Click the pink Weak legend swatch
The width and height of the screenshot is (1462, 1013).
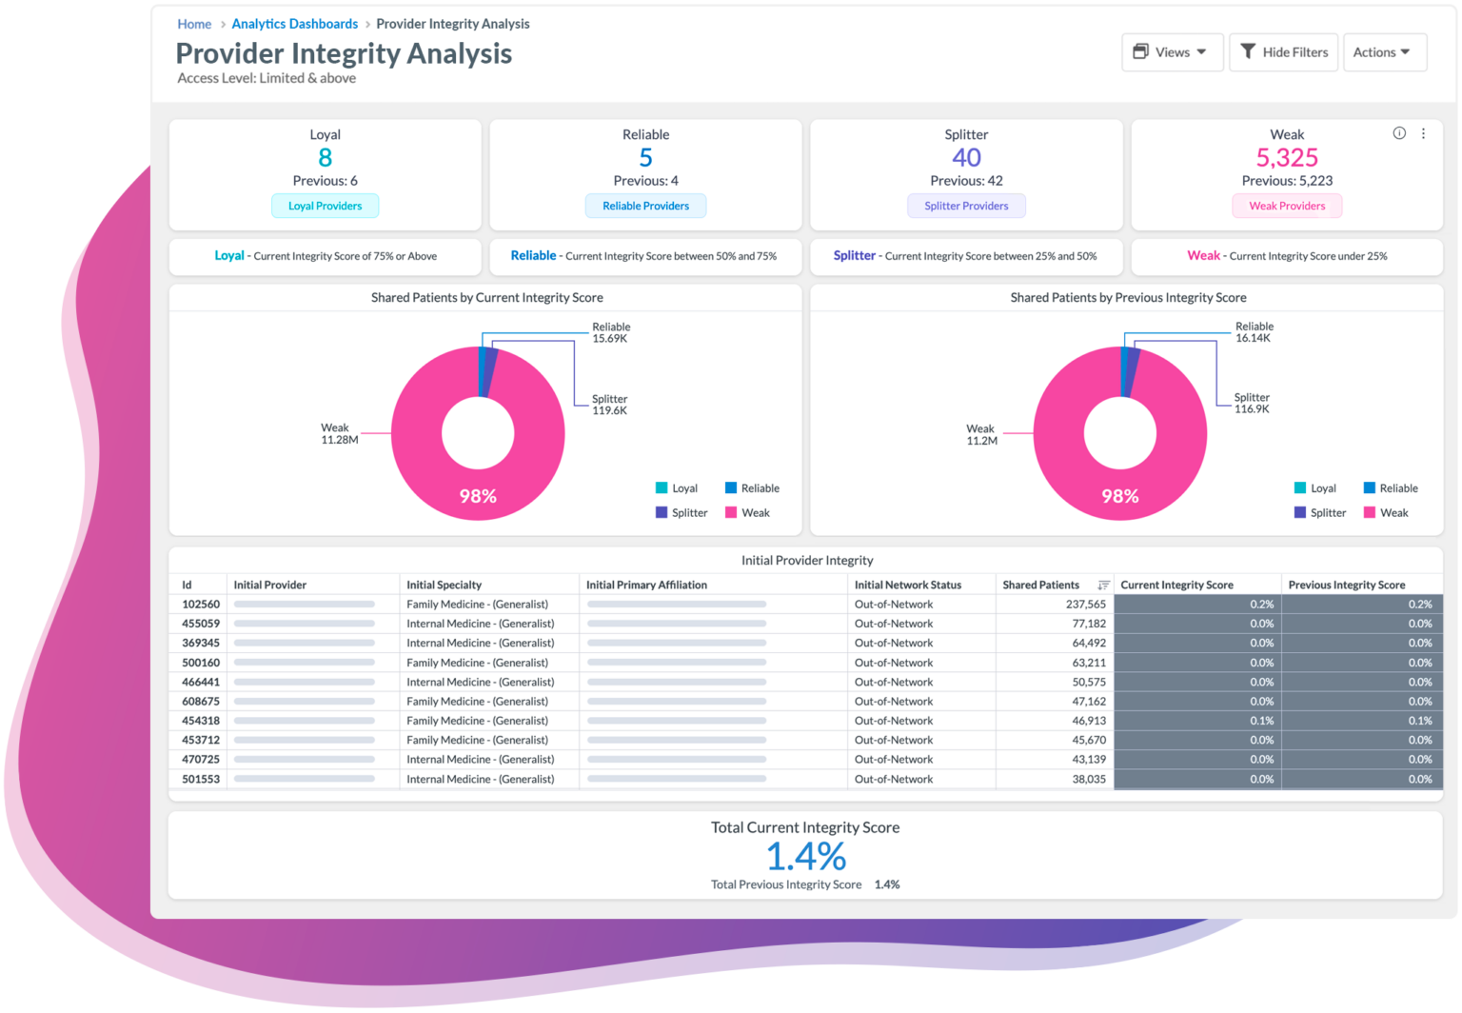tap(730, 512)
